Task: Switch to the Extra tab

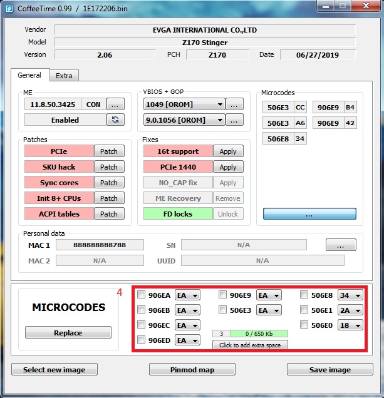Action: click(x=64, y=76)
